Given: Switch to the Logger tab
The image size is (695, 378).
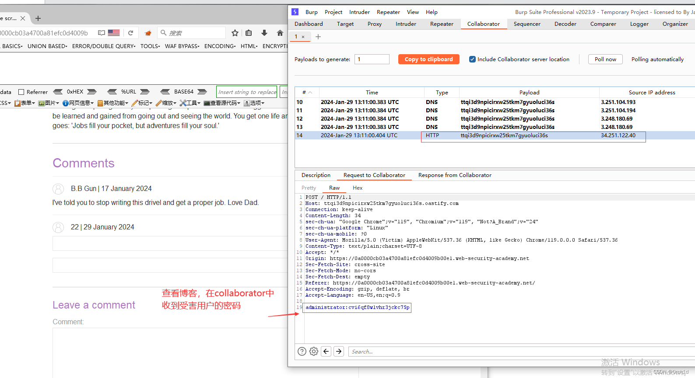Looking at the screenshot, I should [x=639, y=24].
